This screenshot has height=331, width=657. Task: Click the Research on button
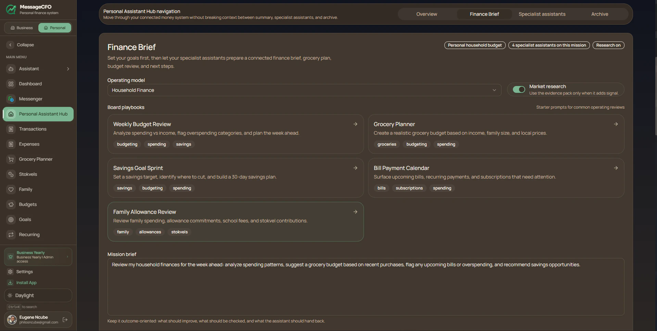point(608,45)
